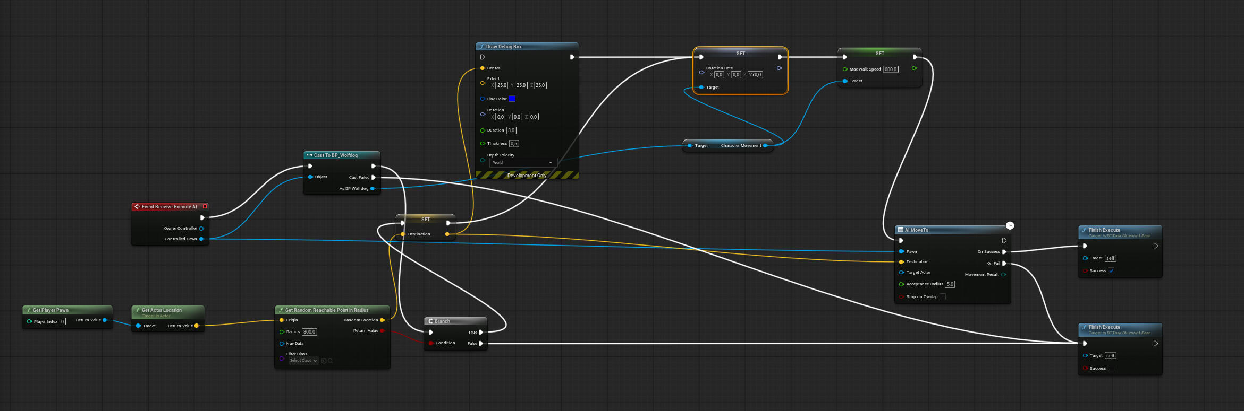Click the True execution pin on Branch
Screen dimensions: 1244x411
tap(480, 333)
